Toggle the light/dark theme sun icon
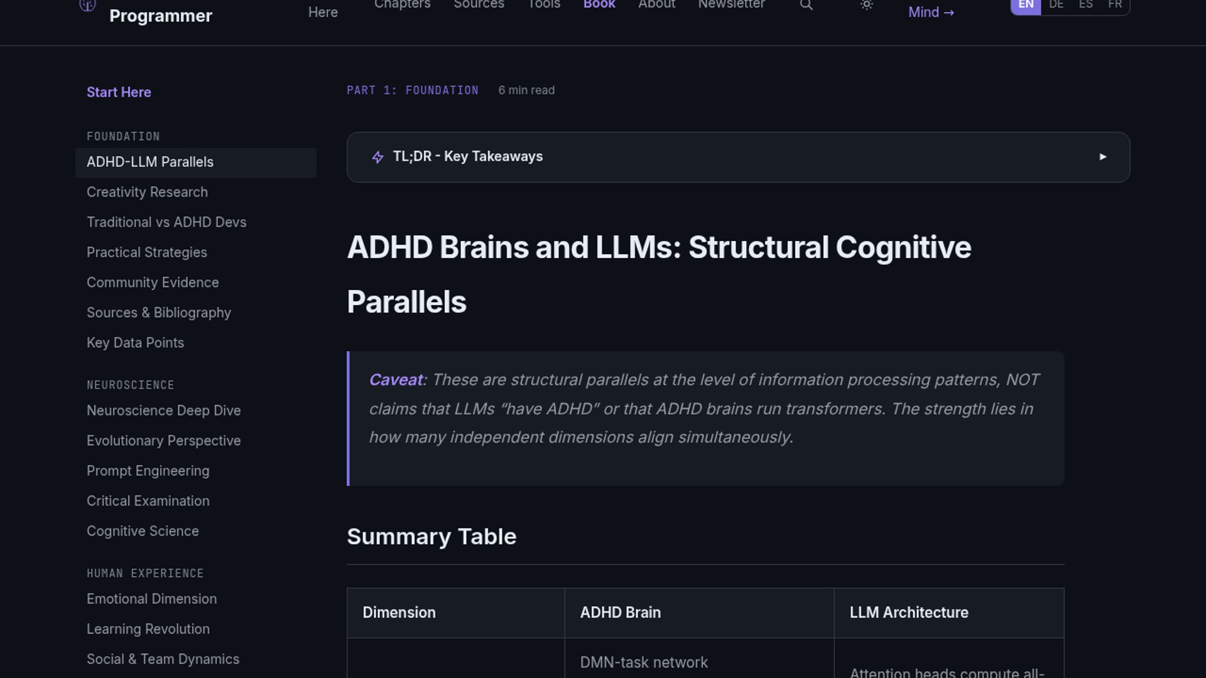 pyautogui.click(x=867, y=6)
